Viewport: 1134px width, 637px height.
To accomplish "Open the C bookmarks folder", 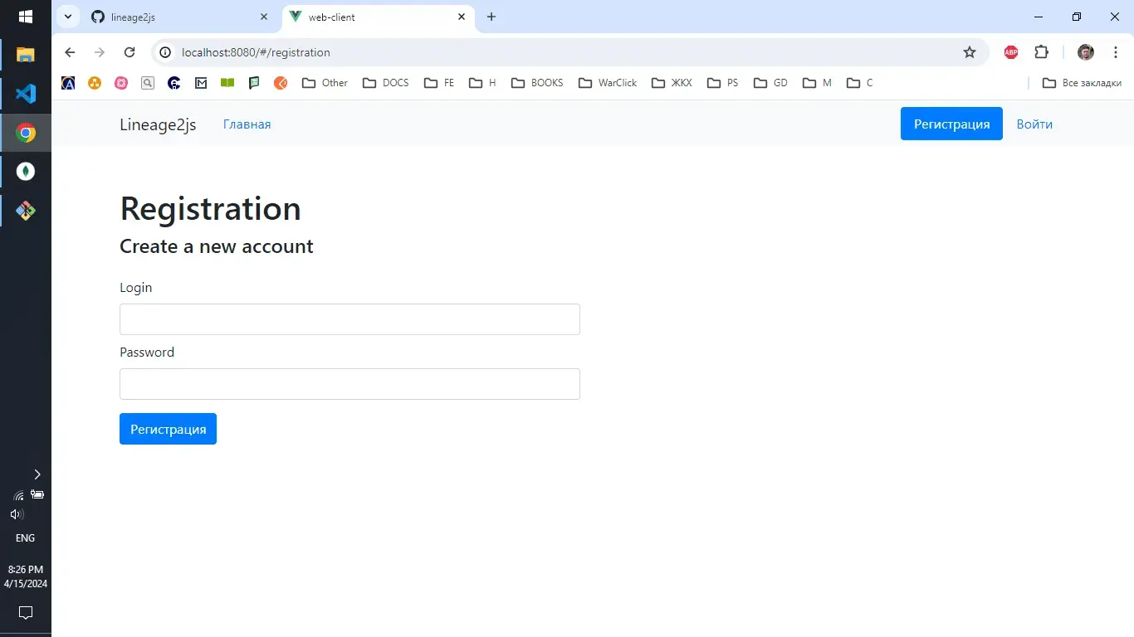I will pos(860,83).
